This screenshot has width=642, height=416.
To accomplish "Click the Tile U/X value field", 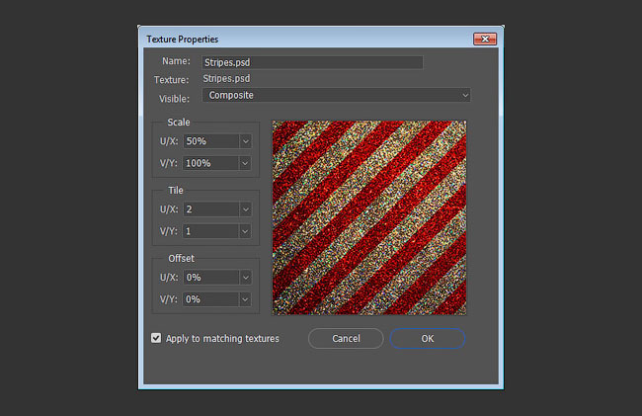I will click(211, 209).
